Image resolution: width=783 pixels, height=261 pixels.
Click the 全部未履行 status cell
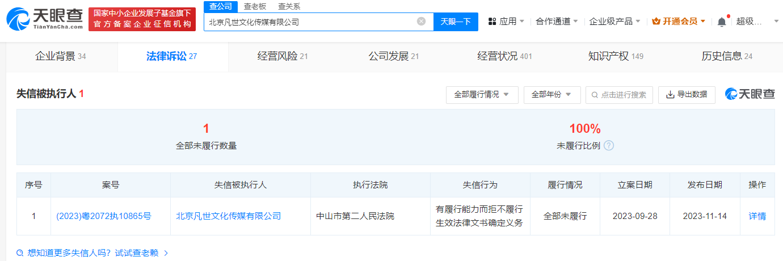[565, 216]
